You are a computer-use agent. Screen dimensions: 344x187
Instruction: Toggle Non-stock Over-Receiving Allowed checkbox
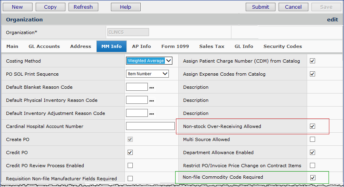(x=312, y=126)
